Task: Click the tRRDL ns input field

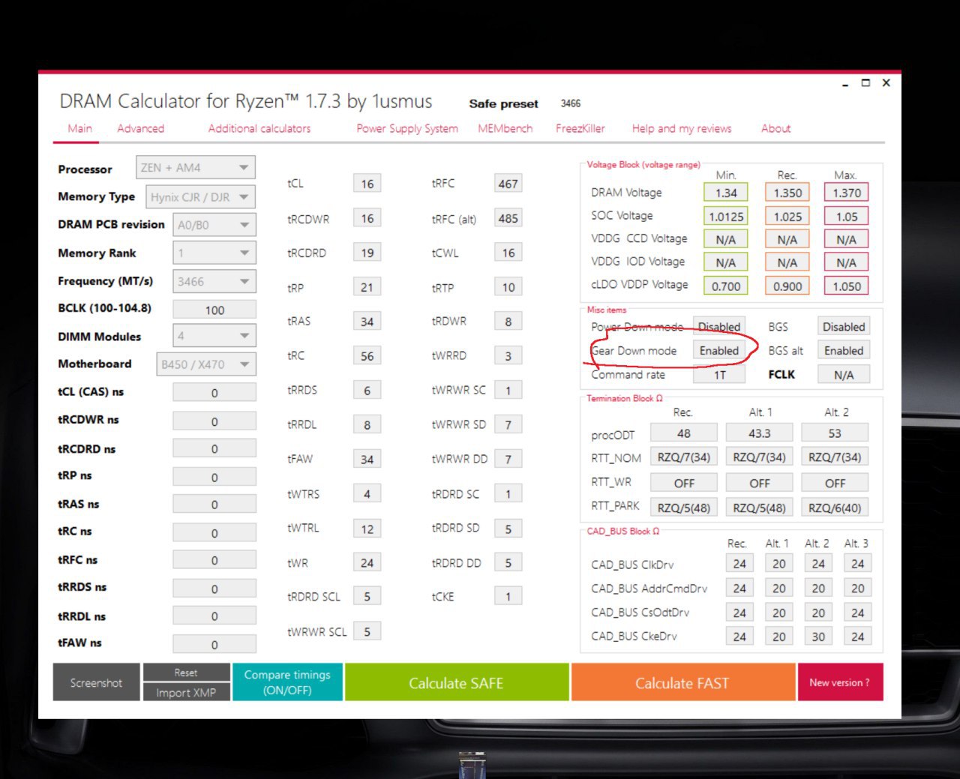Action: click(x=214, y=616)
